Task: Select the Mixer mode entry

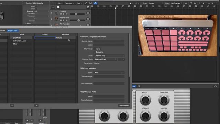Action: coord(15,44)
